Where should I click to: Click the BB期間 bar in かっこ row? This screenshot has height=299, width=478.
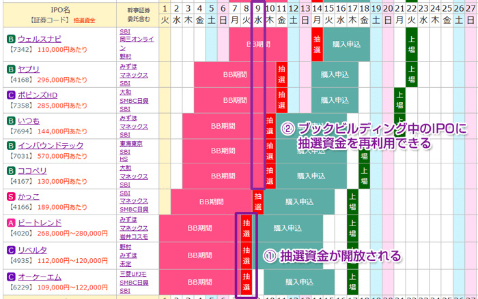pos(211,202)
